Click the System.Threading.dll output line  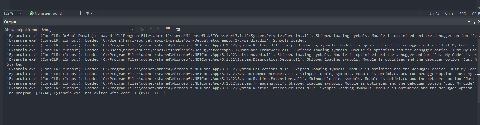(x=242, y=83)
